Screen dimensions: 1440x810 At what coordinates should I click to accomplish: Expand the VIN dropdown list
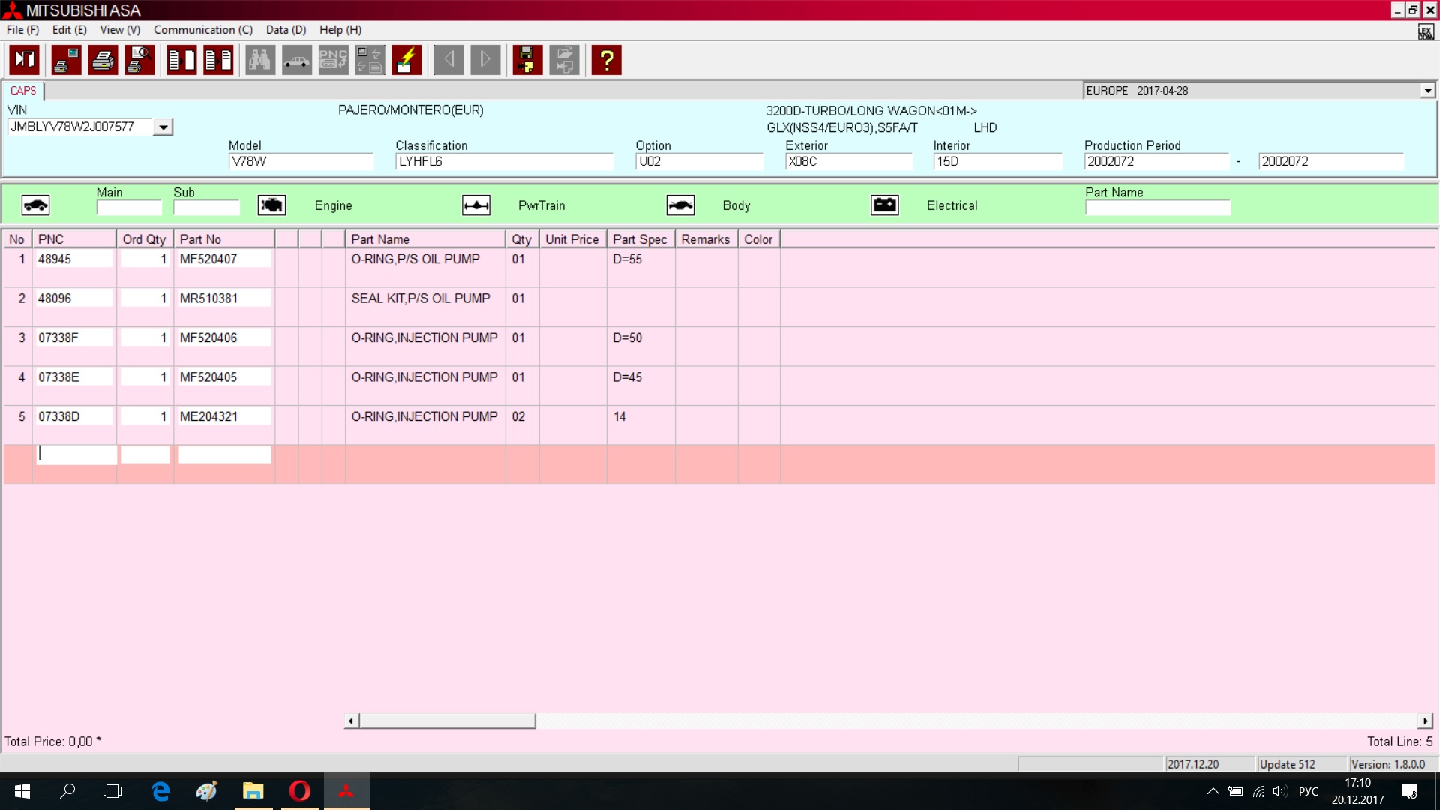tap(163, 127)
